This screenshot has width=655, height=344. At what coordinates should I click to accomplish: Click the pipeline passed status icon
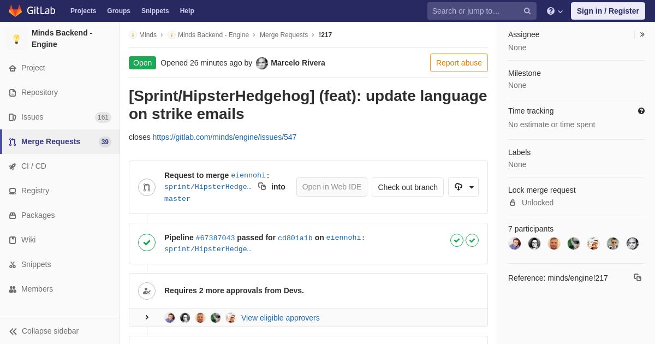[147, 242]
